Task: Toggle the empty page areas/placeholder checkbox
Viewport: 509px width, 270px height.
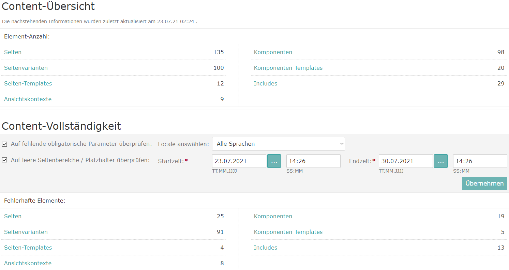Action: coord(5,160)
